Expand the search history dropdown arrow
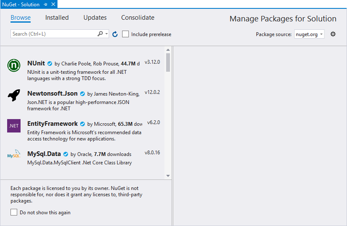 [107, 34]
